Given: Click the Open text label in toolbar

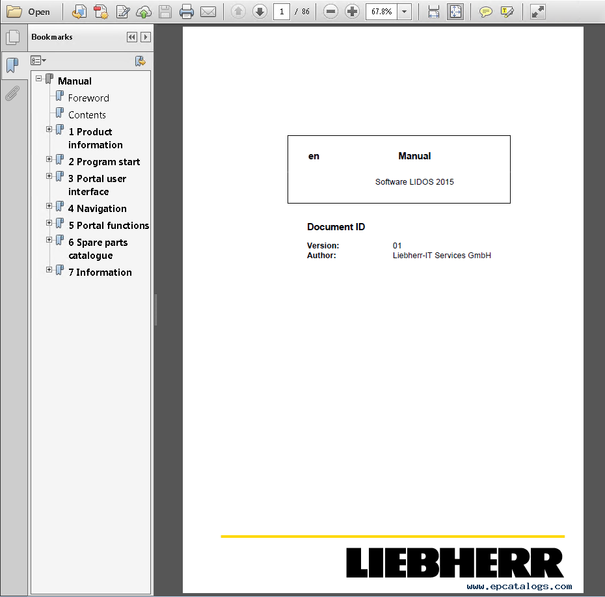Looking at the screenshot, I should [39, 12].
